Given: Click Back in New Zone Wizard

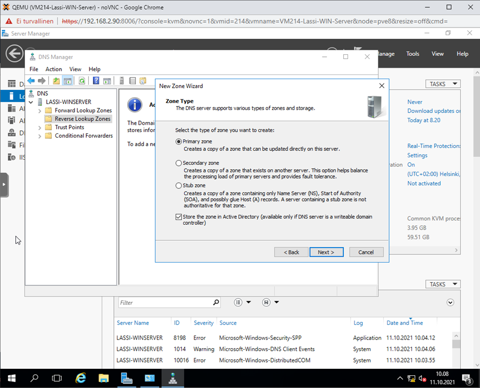Looking at the screenshot, I should point(291,252).
